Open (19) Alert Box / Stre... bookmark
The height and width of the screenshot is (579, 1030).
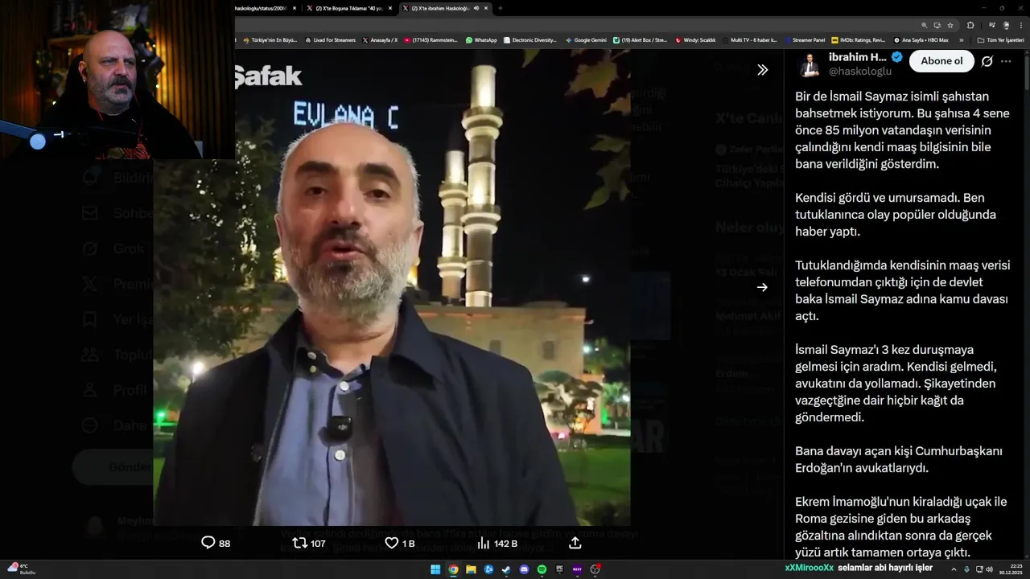[640, 39]
